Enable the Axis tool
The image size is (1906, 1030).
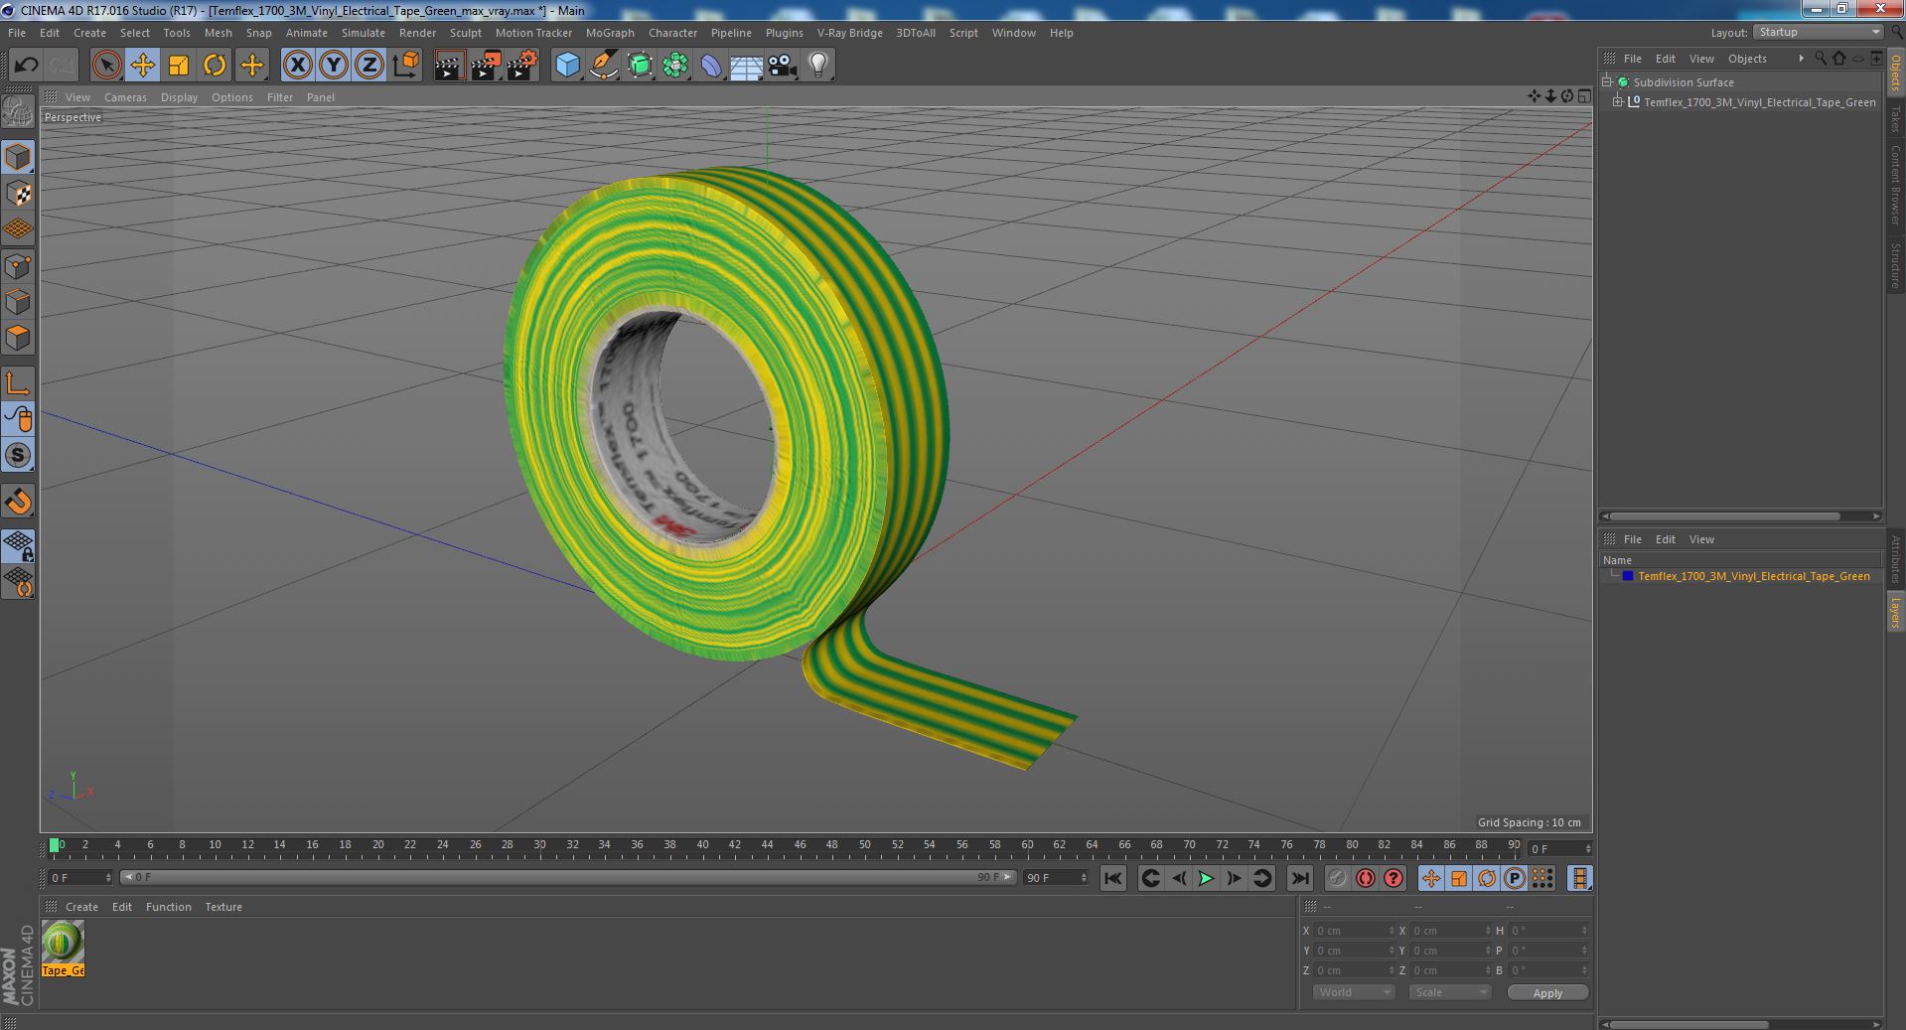(x=18, y=383)
